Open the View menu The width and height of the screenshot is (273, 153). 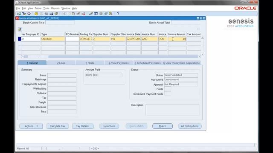coord(30,8)
